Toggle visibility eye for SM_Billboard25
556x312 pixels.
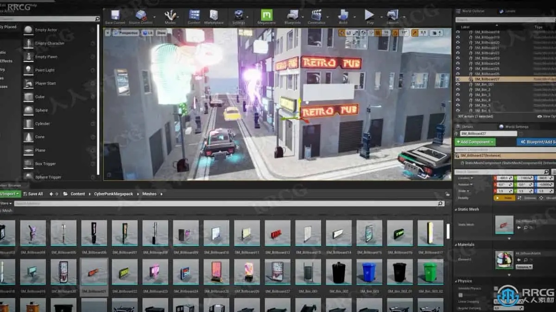tap(458, 68)
